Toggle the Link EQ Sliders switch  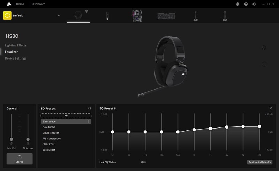click(x=143, y=162)
